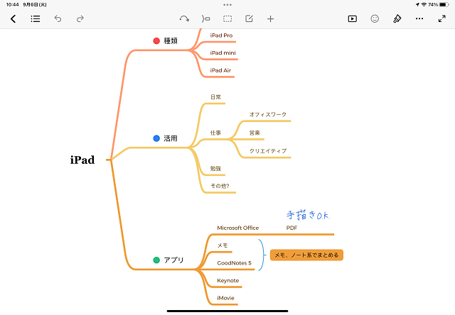
Task: Tap the Wi-Fi status icon
Action: [x=424, y=4]
